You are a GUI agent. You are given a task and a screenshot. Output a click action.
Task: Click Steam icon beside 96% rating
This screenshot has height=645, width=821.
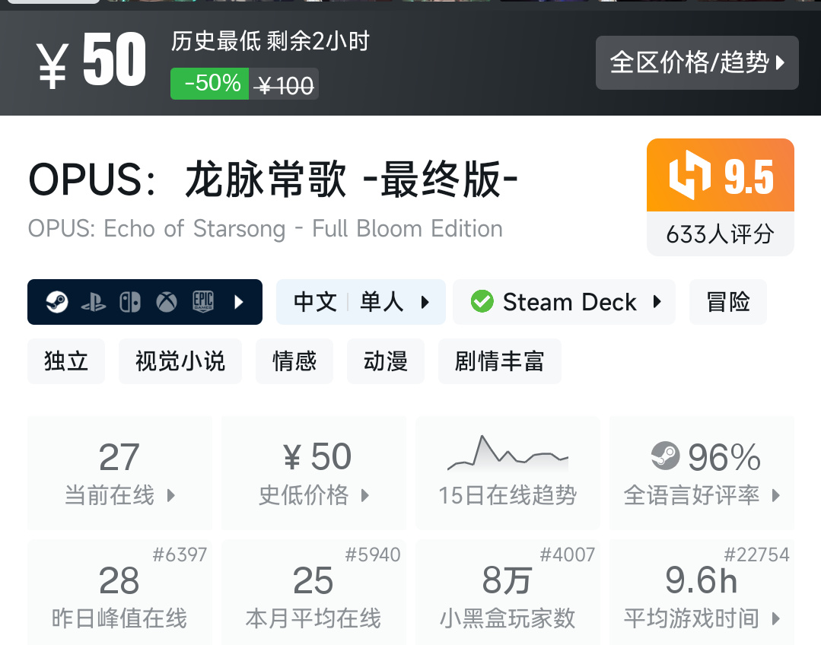click(x=666, y=456)
